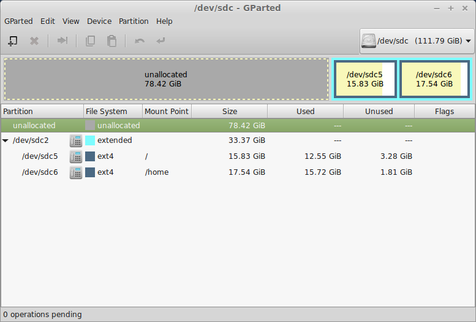Open the /dev/sdc device selector dropdown
476x322 pixels.
click(417, 41)
